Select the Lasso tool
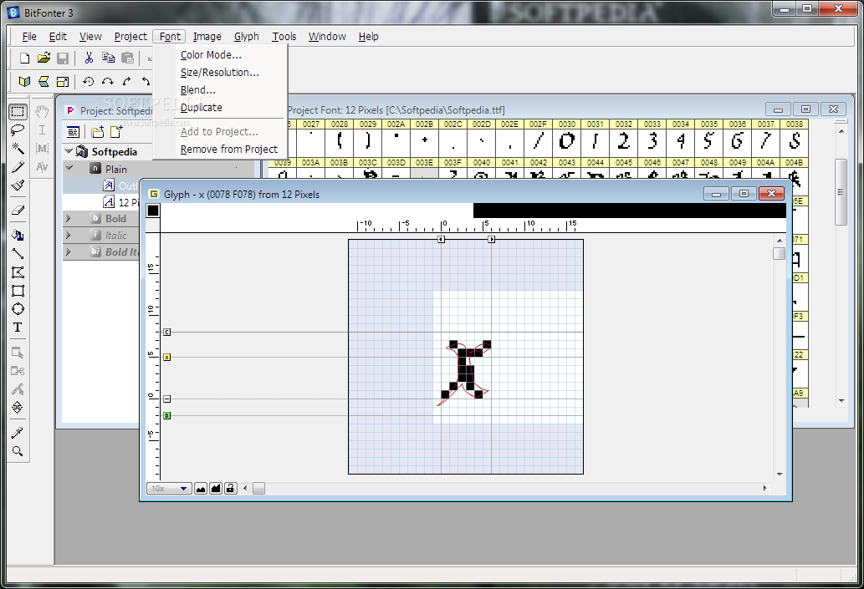The height and width of the screenshot is (589, 864). click(x=18, y=129)
